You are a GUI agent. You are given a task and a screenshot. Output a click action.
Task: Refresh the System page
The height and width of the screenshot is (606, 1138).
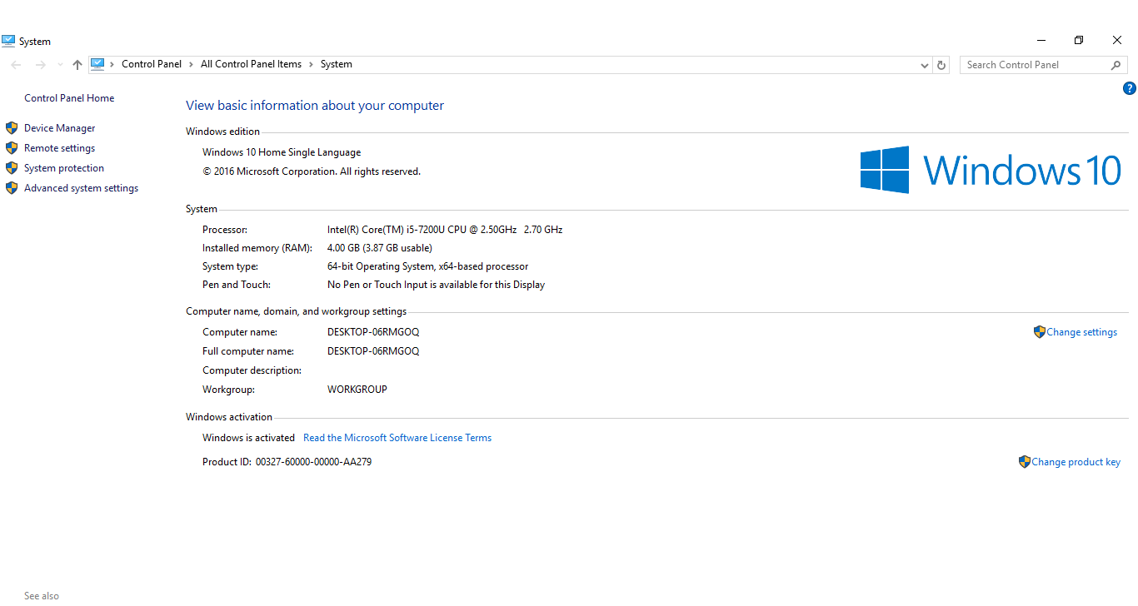(x=942, y=65)
